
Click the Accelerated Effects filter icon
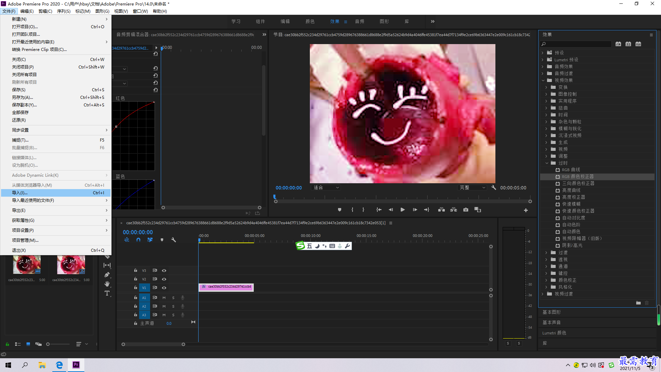click(618, 44)
